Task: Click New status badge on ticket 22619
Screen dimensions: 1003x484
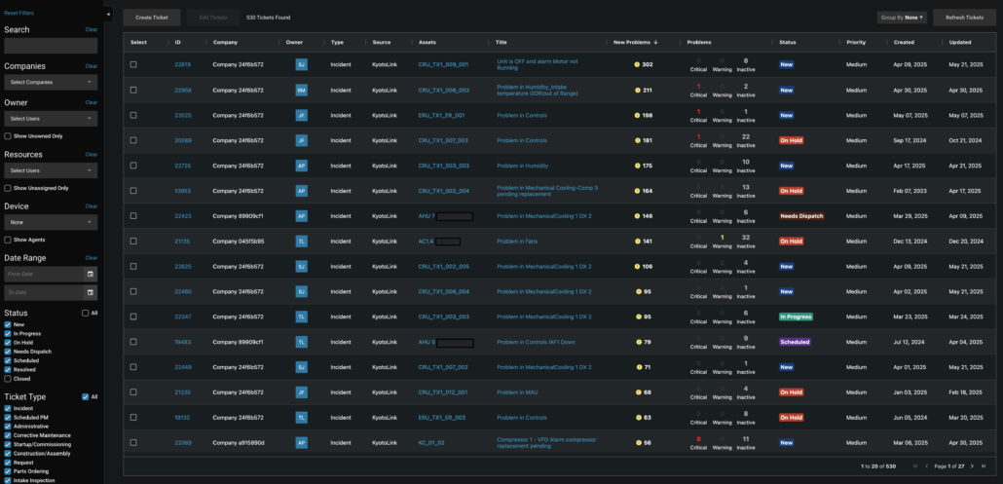Action: click(x=786, y=64)
